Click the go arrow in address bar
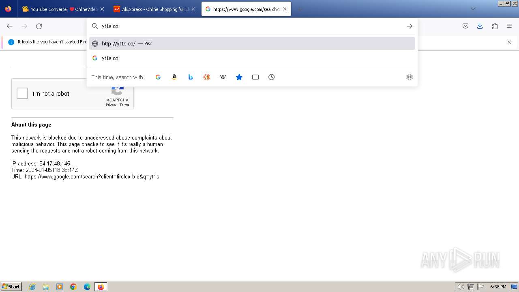The image size is (519, 292). point(410,26)
